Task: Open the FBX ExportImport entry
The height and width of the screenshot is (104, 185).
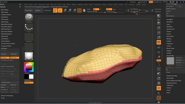Action: click(x=6, y=29)
